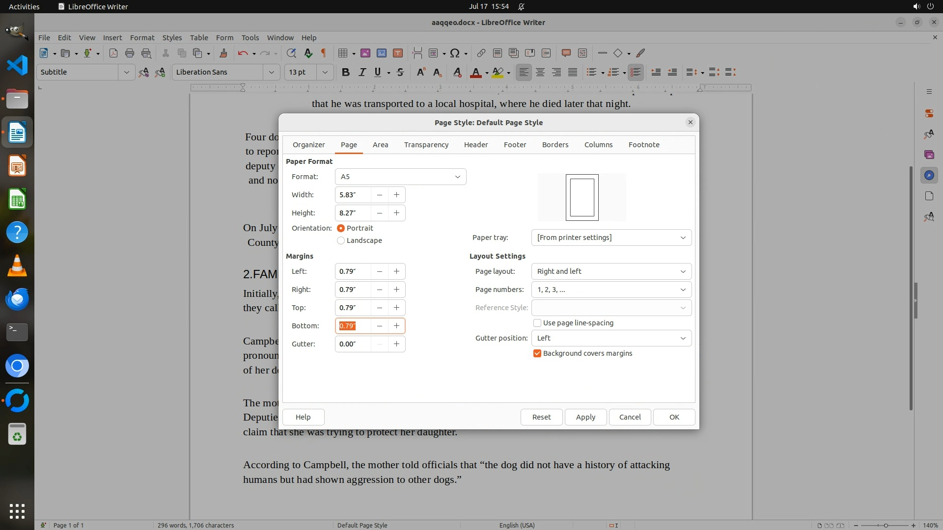Expand the Page layout dropdown
This screenshot has width=943, height=530.
point(611,271)
